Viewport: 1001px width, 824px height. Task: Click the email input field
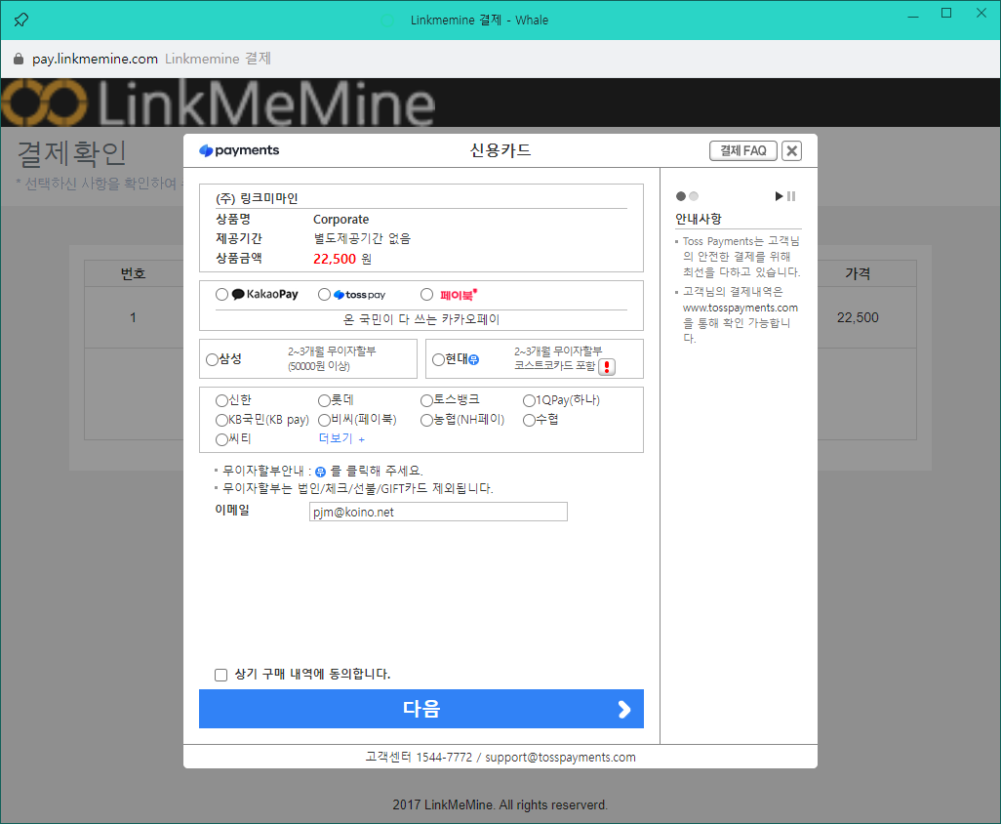point(438,512)
